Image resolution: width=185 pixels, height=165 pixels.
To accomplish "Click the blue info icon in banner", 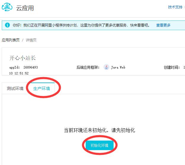I will click(7, 25).
